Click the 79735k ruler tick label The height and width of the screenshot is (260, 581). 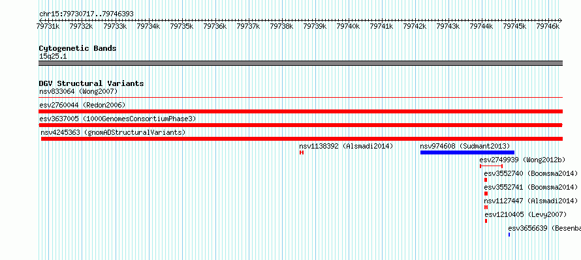(x=181, y=26)
